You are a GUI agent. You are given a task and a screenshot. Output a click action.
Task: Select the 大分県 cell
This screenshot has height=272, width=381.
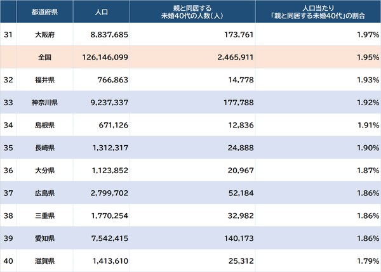coord(44,170)
